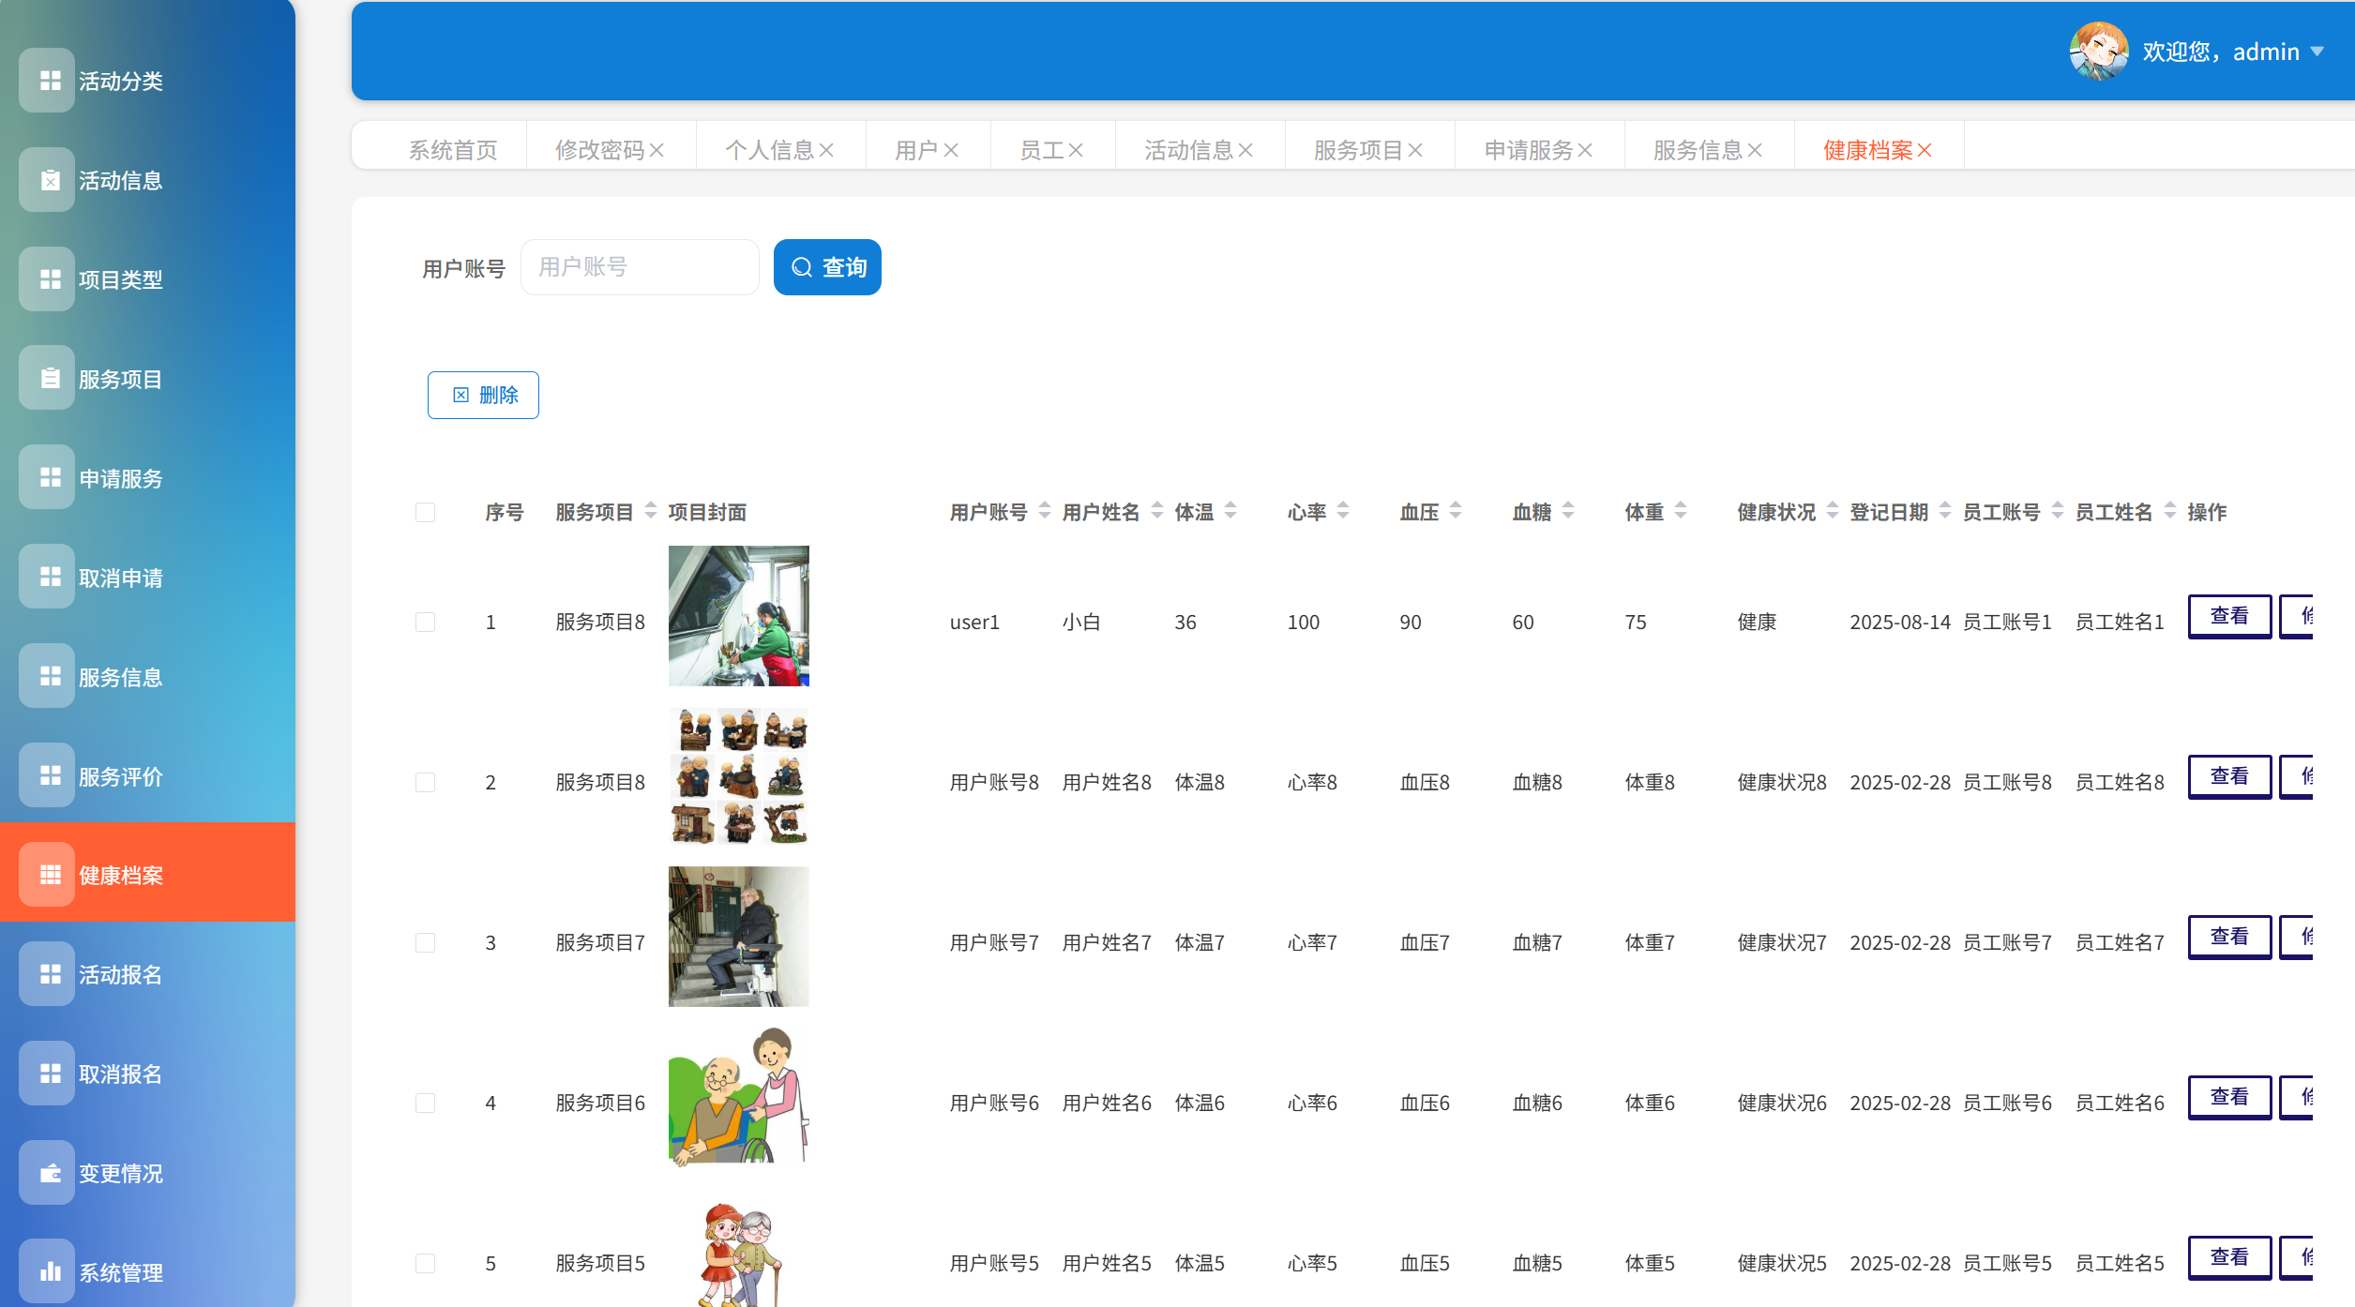The width and height of the screenshot is (2355, 1307).
Task: Open 服务评价 in the sidebar menu
Action: click(x=120, y=776)
